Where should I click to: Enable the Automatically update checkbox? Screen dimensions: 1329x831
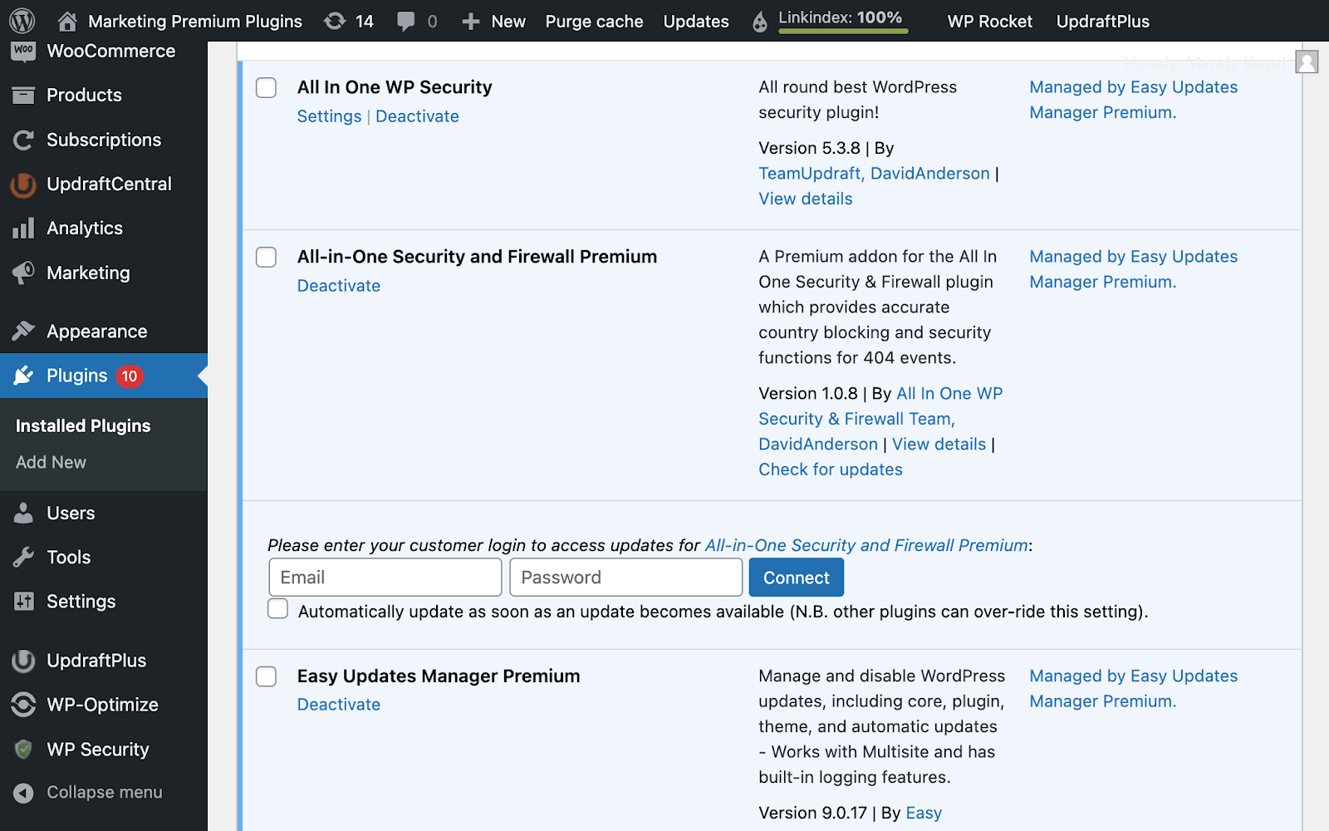click(277, 609)
